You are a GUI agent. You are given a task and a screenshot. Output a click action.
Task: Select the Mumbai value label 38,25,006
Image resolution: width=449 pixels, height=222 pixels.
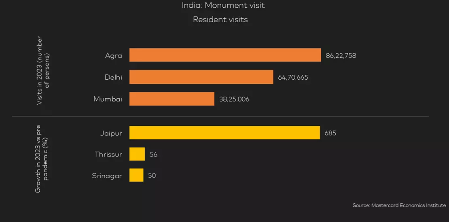(x=234, y=99)
